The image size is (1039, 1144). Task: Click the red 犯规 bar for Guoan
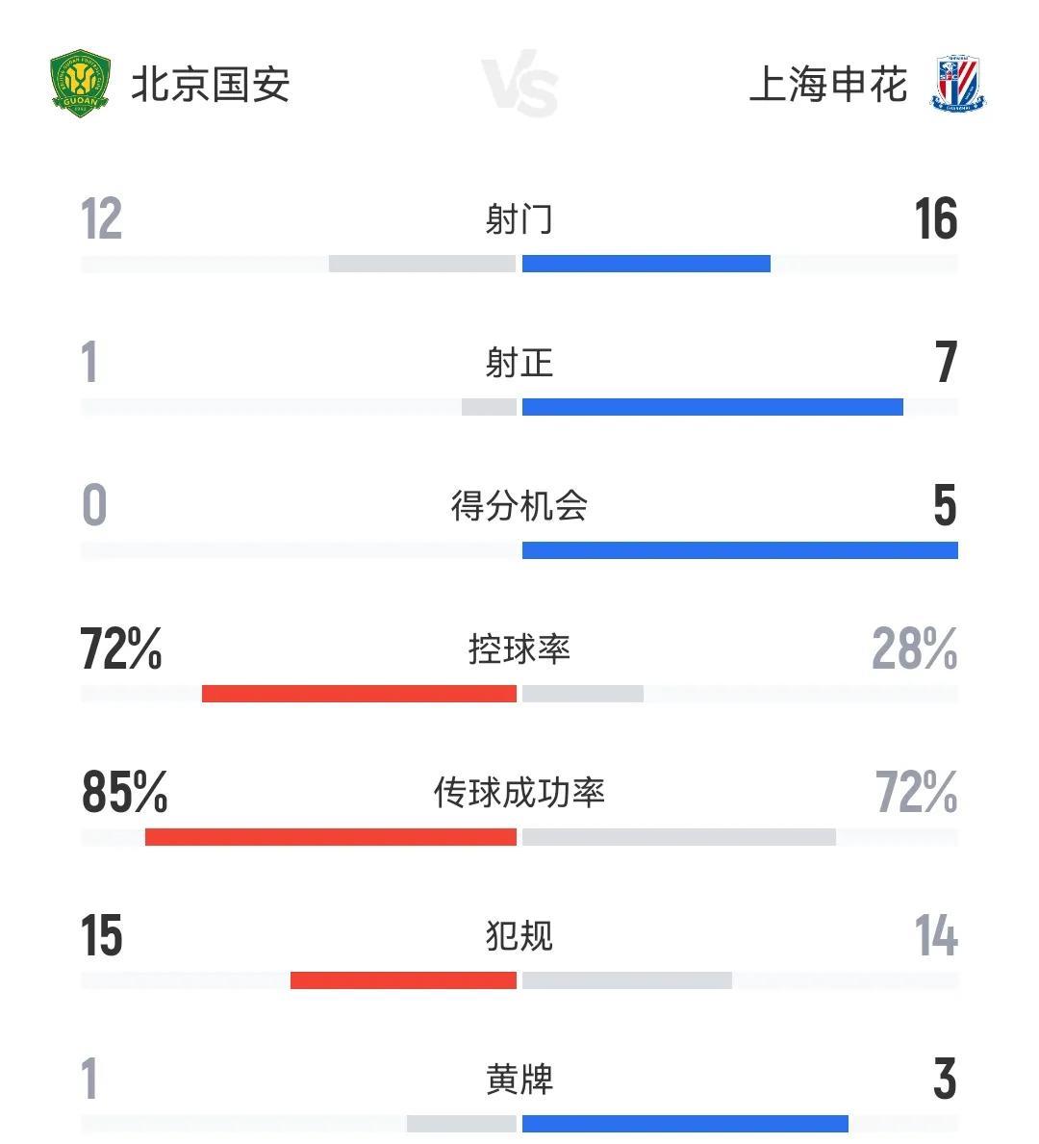403,980
